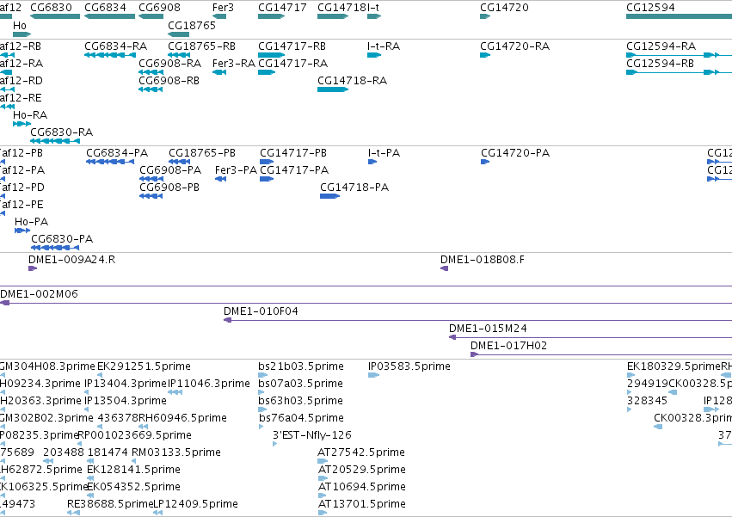Click the Fer3-PA protein

tap(221, 179)
